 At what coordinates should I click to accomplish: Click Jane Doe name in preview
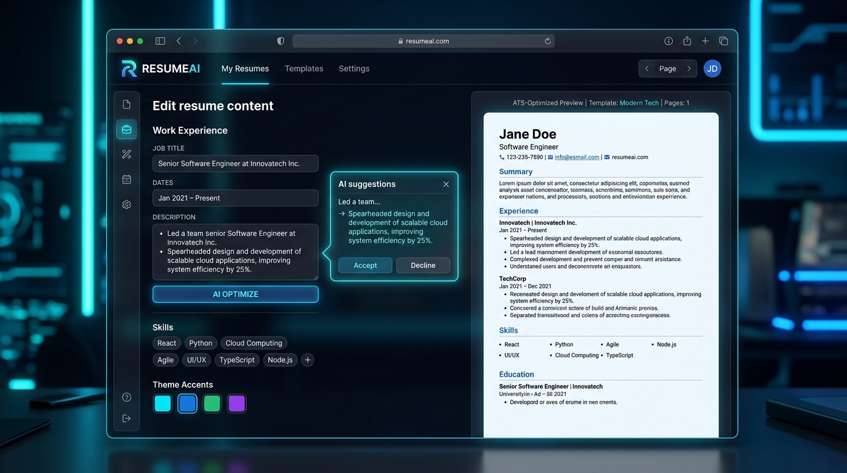pos(528,134)
